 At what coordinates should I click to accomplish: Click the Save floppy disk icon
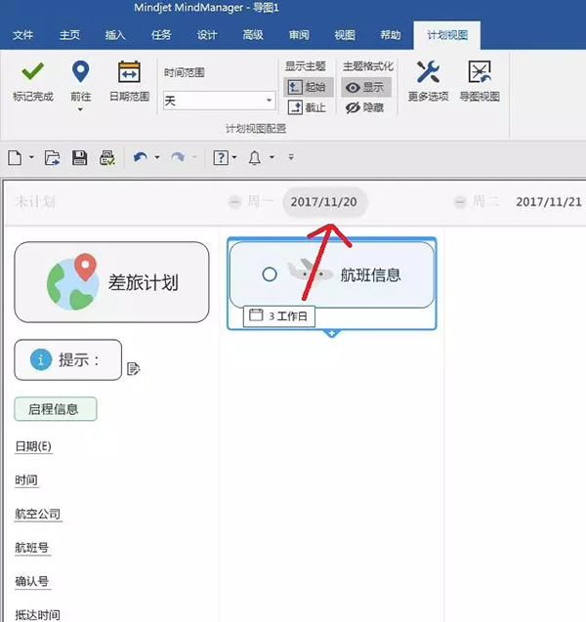tap(79, 157)
